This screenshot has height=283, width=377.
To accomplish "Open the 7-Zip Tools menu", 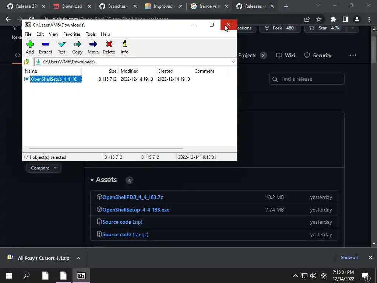I will pyautogui.click(x=91, y=34).
